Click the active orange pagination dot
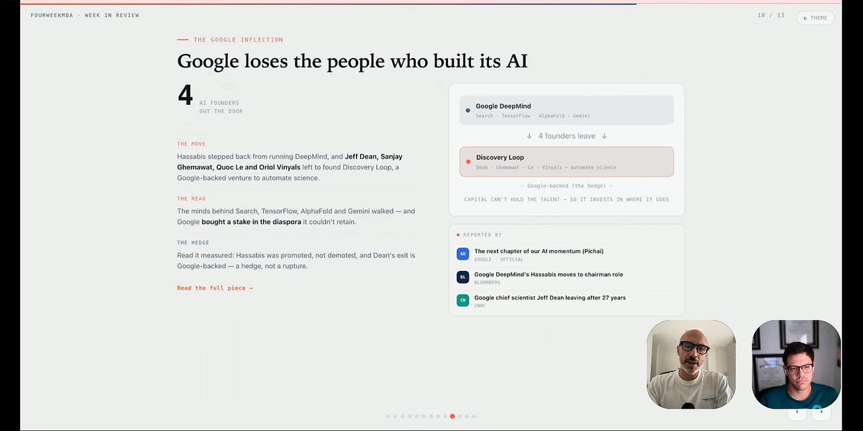 click(x=452, y=416)
